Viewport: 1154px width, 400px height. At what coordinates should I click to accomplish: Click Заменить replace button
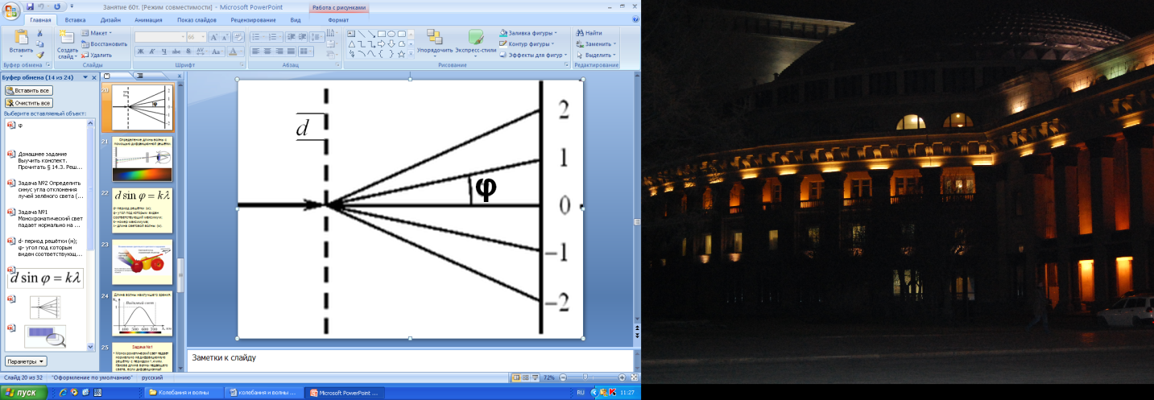tap(597, 43)
